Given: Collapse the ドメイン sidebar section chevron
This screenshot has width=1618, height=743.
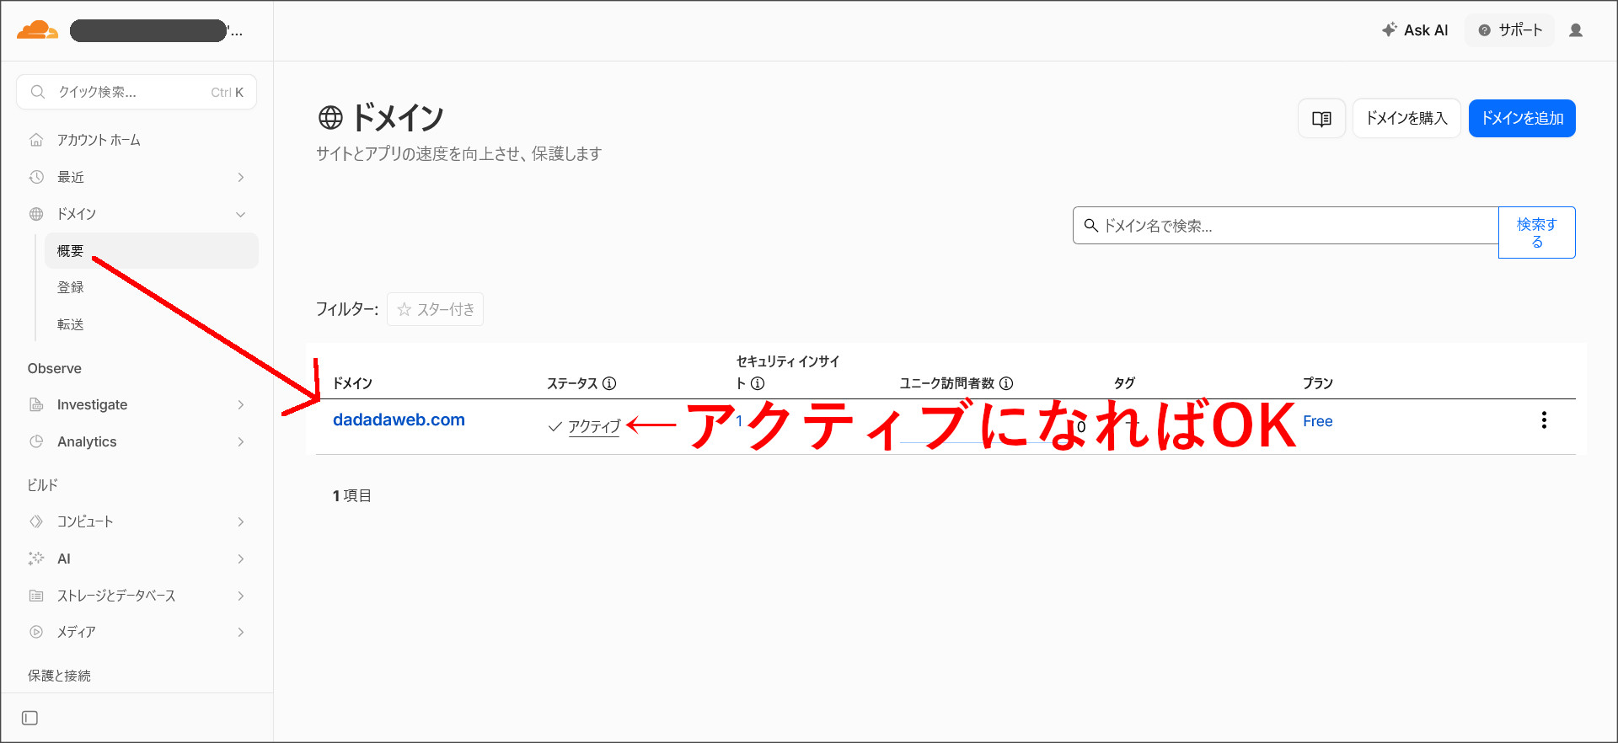Looking at the screenshot, I should 241,214.
